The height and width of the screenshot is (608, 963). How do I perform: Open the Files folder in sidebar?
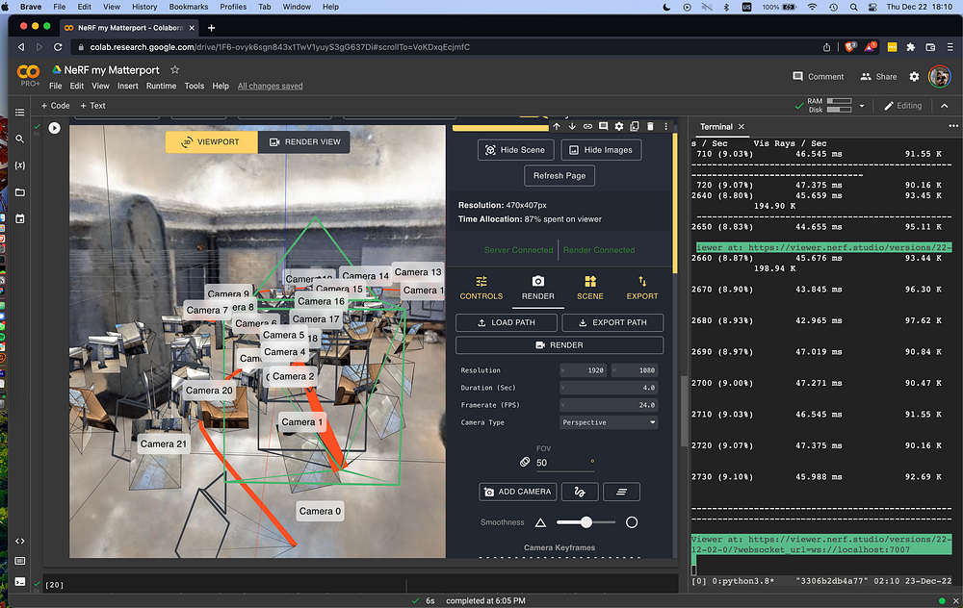coord(20,192)
